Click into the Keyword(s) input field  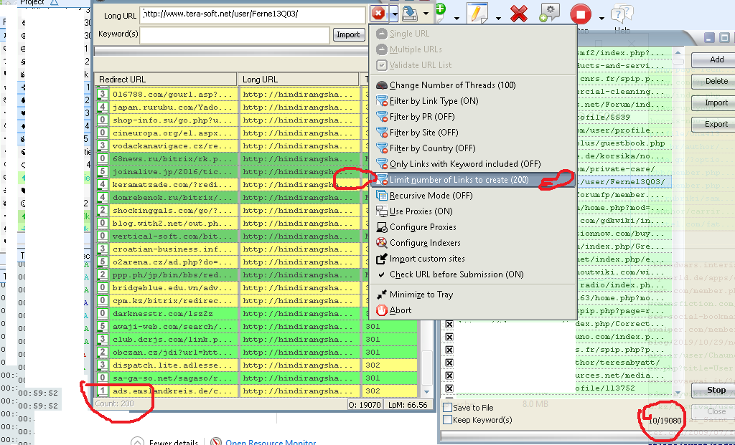(x=235, y=35)
